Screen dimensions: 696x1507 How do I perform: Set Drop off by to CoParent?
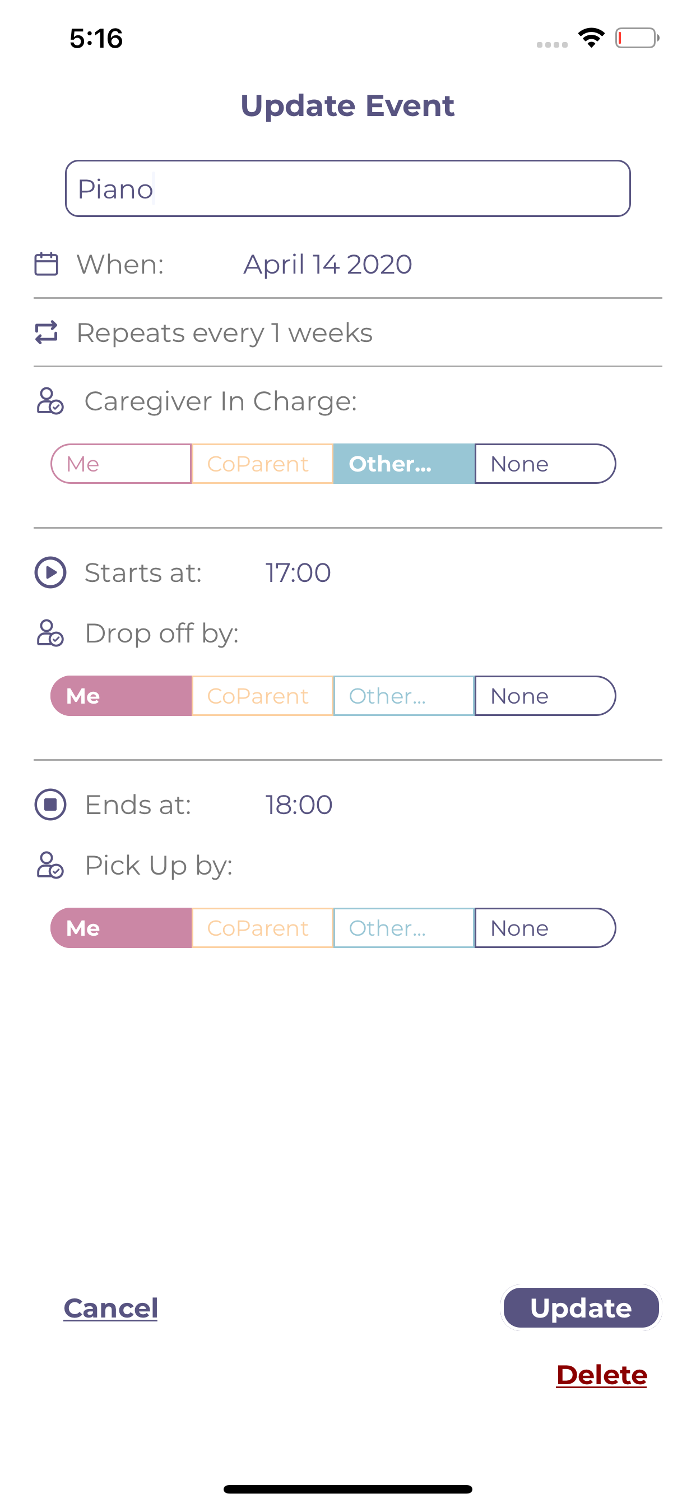tap(261, 696)
